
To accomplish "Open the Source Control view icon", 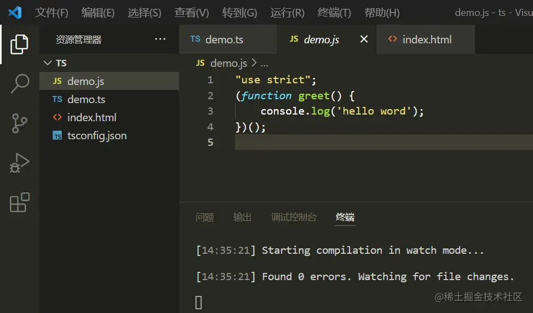I will [19, 123].
